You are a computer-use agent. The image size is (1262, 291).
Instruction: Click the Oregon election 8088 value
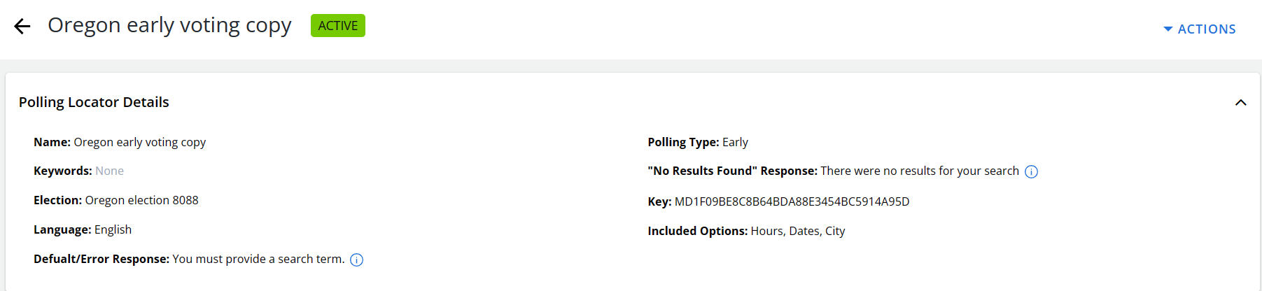click(141, 200)
